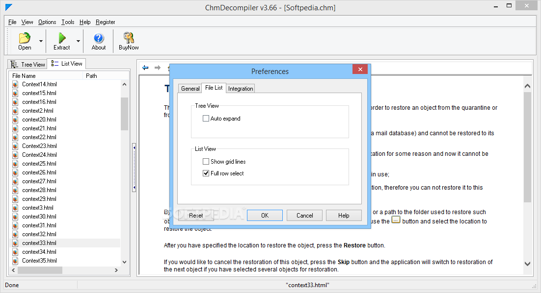The image size is (541, 293).
Task: Click content pane scroll up arrow
Action: click(x=527, y=86)
